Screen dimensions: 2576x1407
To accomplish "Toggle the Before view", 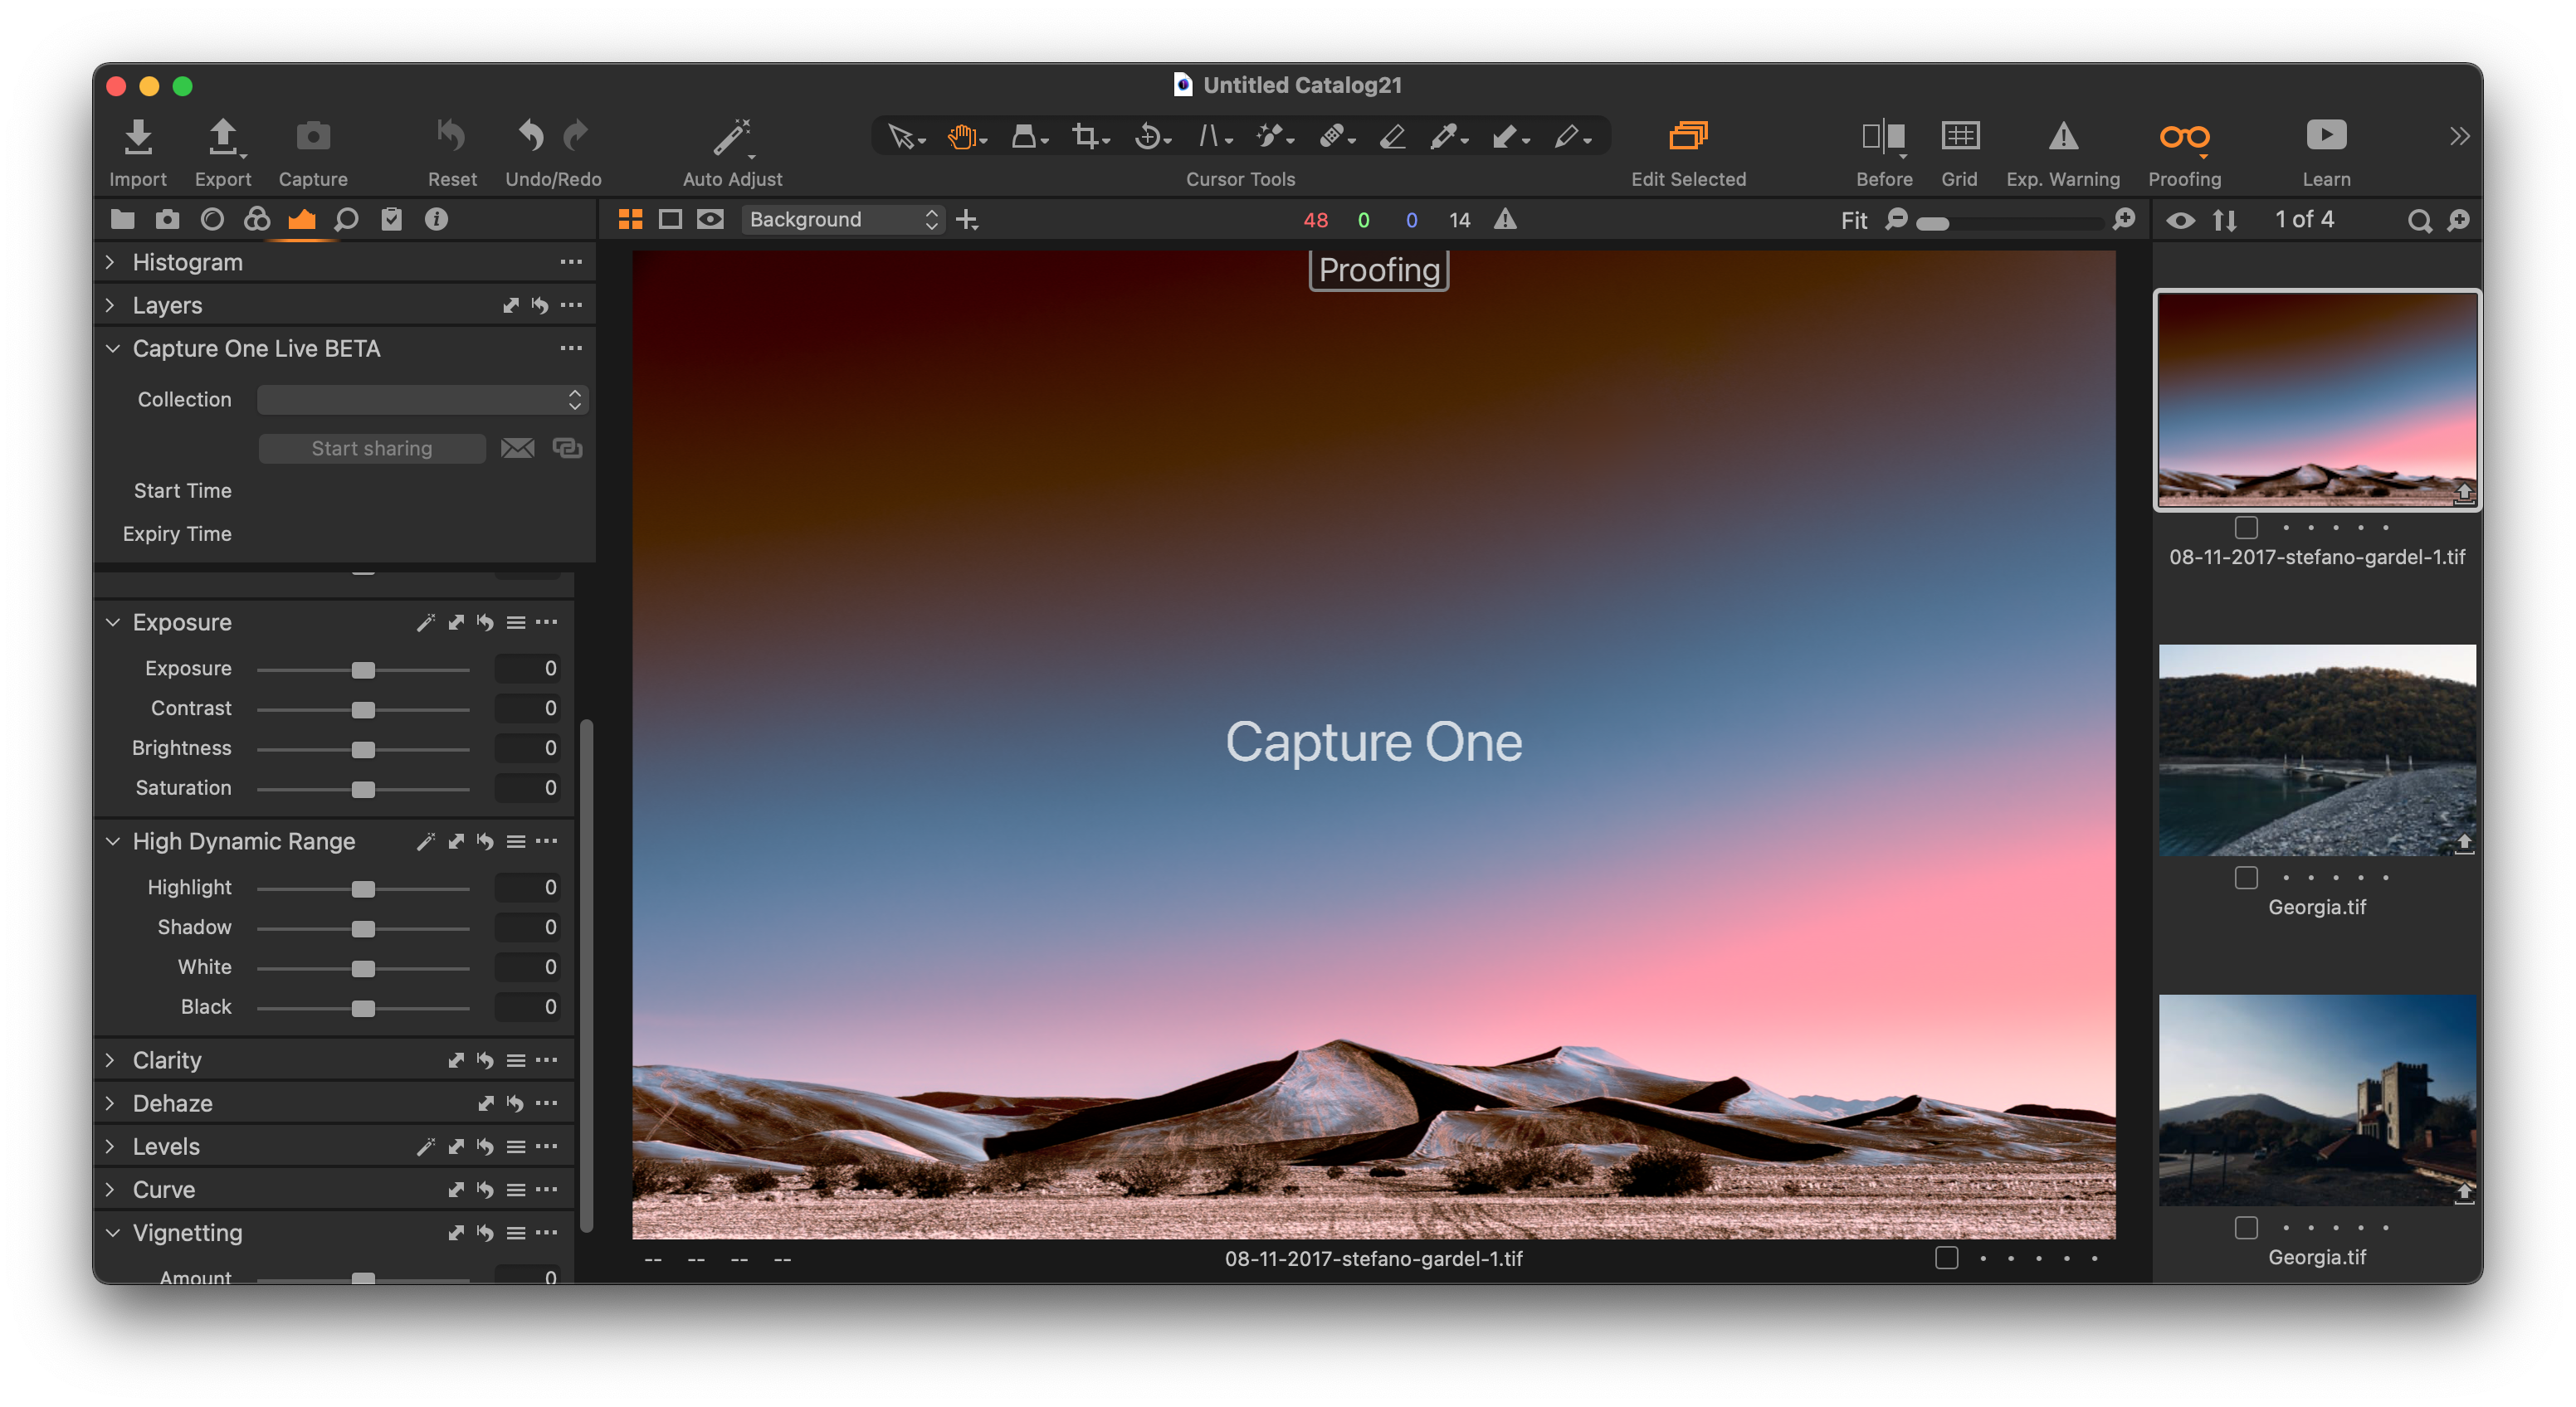I will click(1883, 136).
